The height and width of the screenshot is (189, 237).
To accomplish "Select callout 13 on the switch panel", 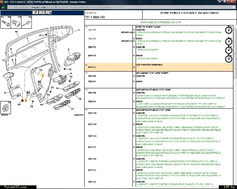I will (57, 88).
